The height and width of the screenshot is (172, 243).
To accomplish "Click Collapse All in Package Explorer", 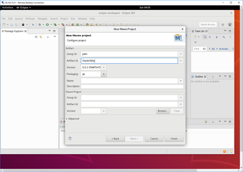I will (x=36, y=37).
